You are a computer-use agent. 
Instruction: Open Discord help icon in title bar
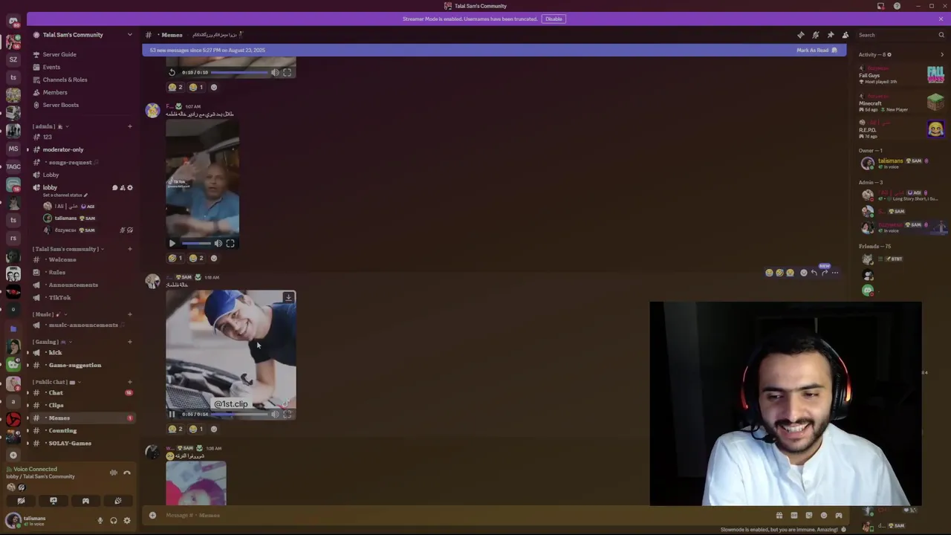pos(897,6)
